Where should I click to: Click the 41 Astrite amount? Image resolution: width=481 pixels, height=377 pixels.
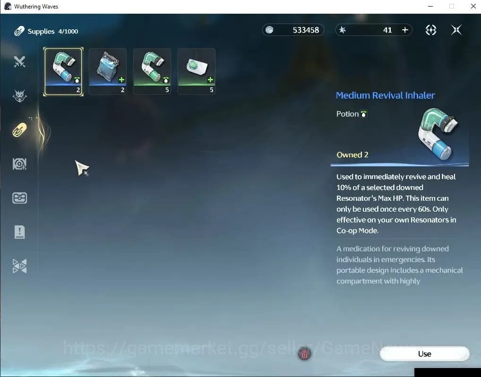point(387,30)
